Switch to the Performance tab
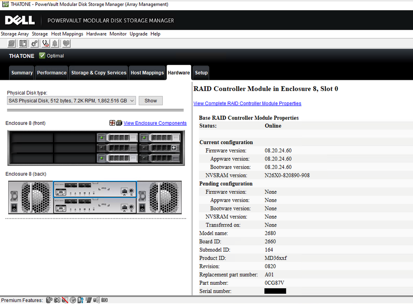413x304 pixels. [x=52, y=73]
